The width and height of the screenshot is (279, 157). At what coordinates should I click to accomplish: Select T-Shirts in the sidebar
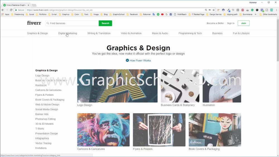click(x=40, y=128)
